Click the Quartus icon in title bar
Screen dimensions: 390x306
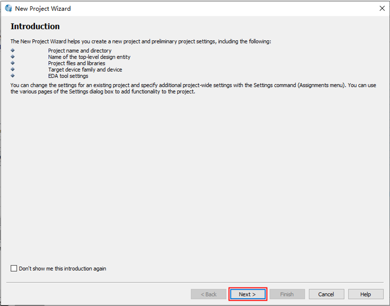8,8
